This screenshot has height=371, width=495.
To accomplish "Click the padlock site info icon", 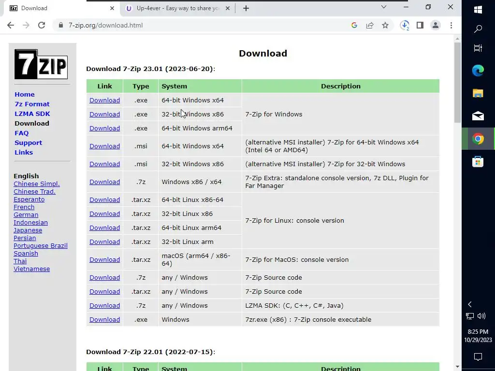I will (61, 25).
